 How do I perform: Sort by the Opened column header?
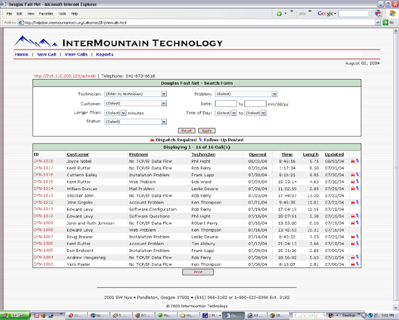pos(258,155)
